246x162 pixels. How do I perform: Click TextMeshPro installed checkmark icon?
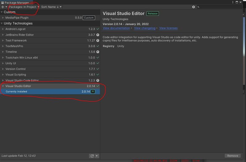(98, 46)
